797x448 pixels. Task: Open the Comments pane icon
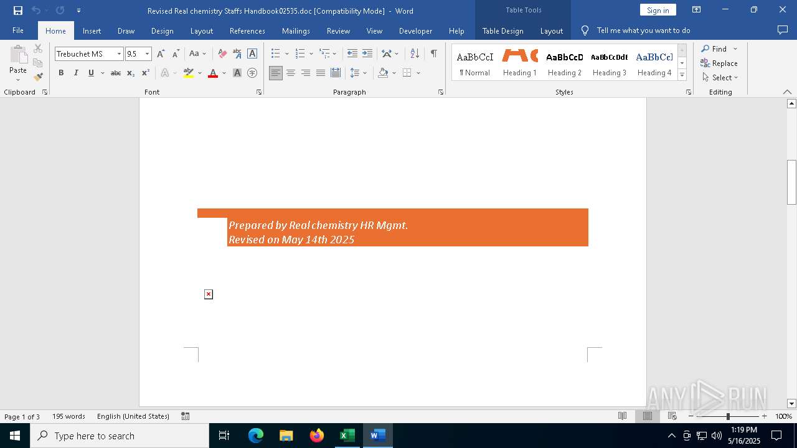[x=783, y=30]
